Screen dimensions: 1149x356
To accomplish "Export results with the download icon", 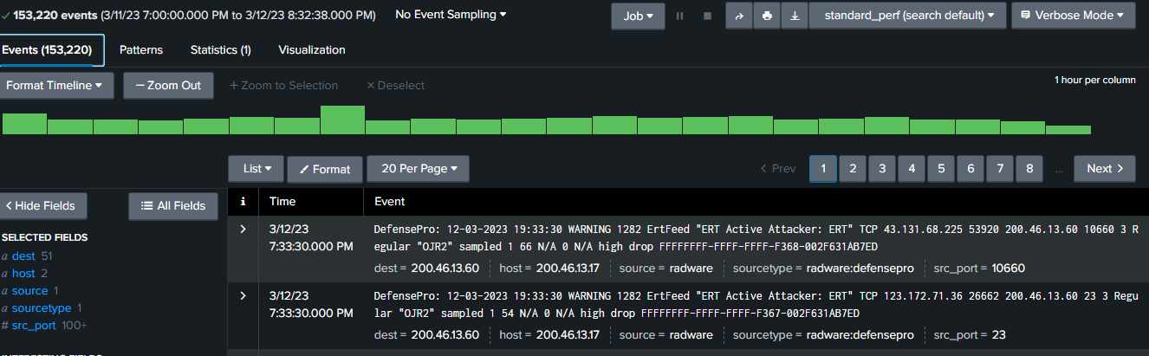I will coord(795,16).
